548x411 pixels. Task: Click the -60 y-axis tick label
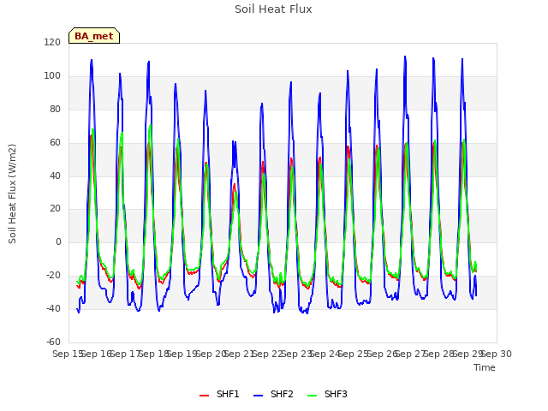(x=53, y=342)
